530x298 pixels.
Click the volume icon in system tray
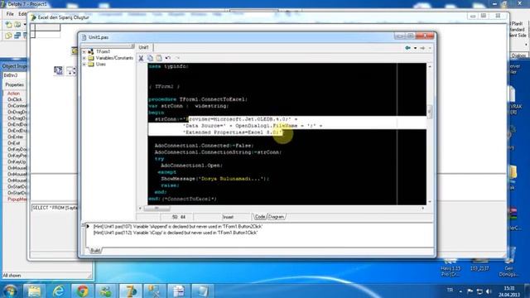[489, 291]
